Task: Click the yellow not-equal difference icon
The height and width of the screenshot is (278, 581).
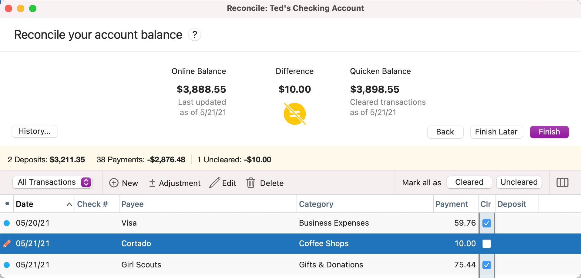Action: coord(294,114)
